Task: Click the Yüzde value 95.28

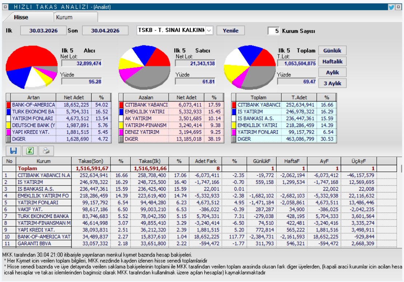Action: pos(82,82)
